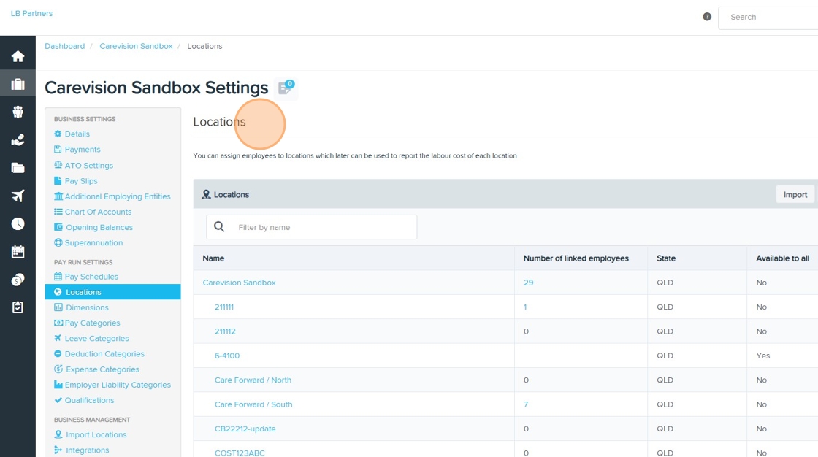This screenshot has height=457, width=818.
Task: Open the Payments settings page
Action: coord(83,149)
